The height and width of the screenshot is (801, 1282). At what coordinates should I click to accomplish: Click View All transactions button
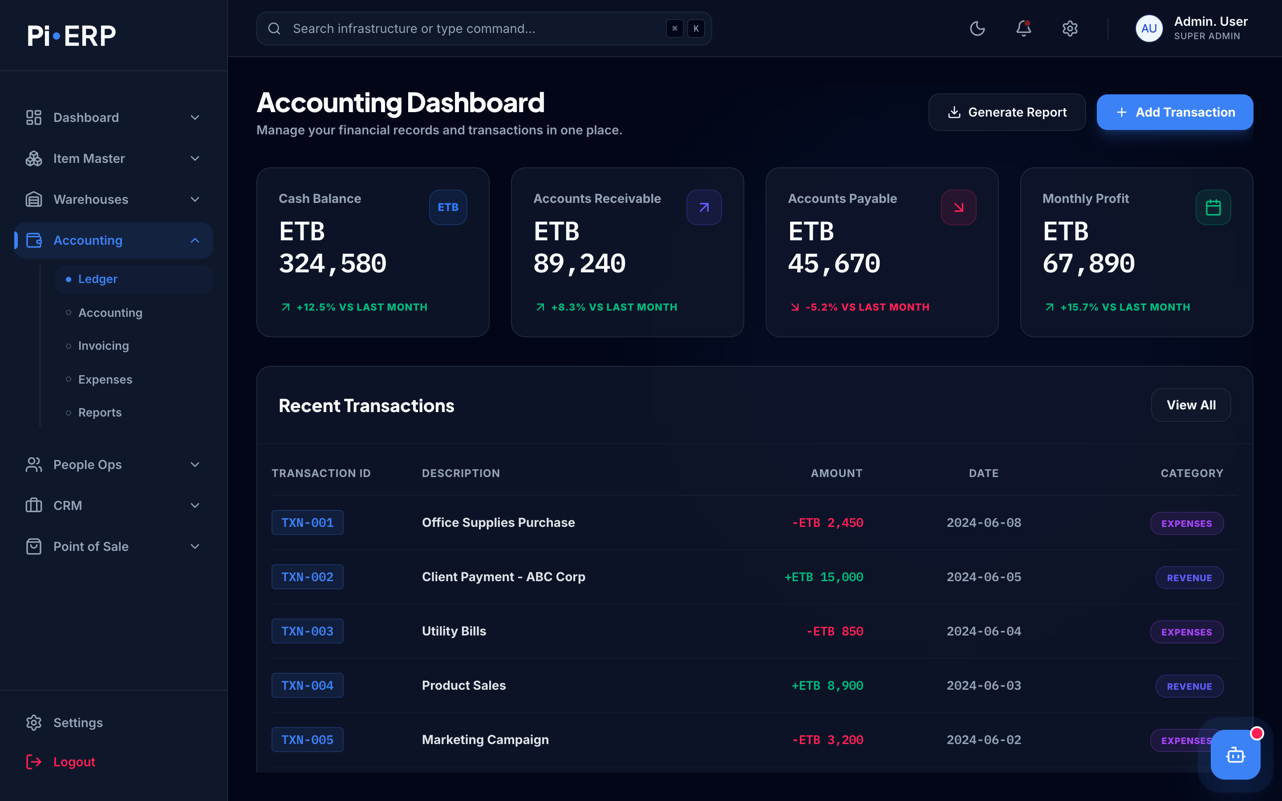(x=1190, y=405)
